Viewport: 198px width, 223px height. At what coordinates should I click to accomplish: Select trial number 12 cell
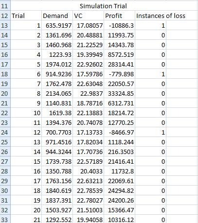coord(26,132)
